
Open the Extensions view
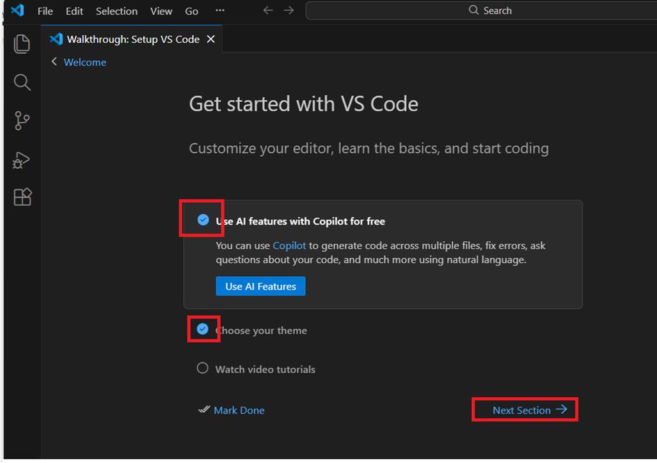[22, 197]
